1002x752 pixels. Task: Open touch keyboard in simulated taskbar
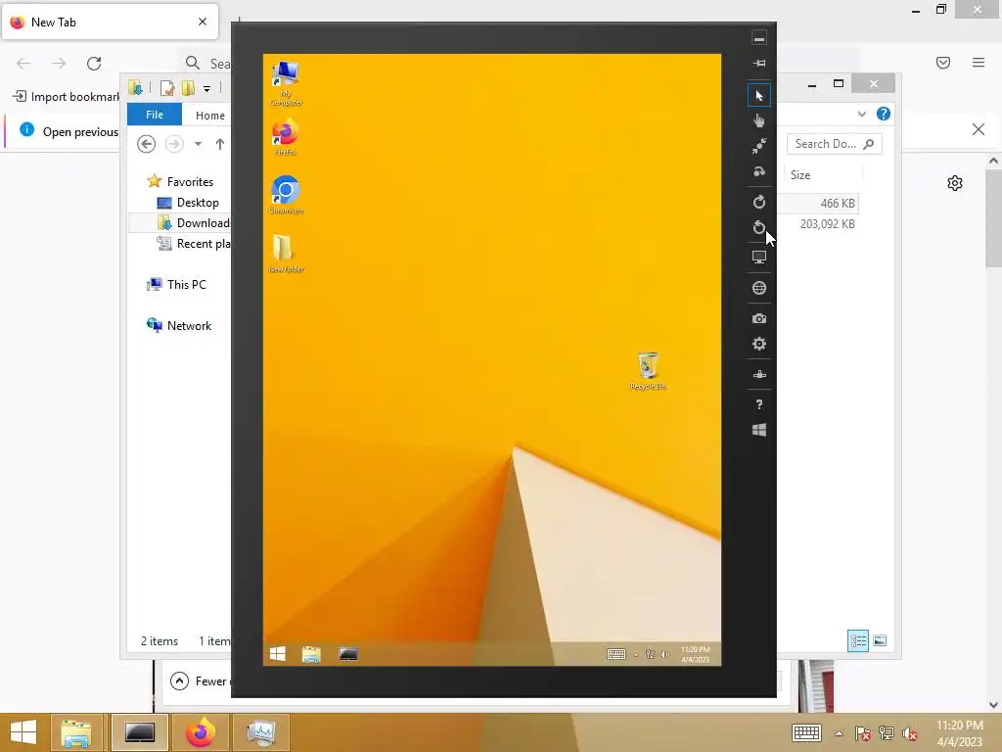point(616,653)
